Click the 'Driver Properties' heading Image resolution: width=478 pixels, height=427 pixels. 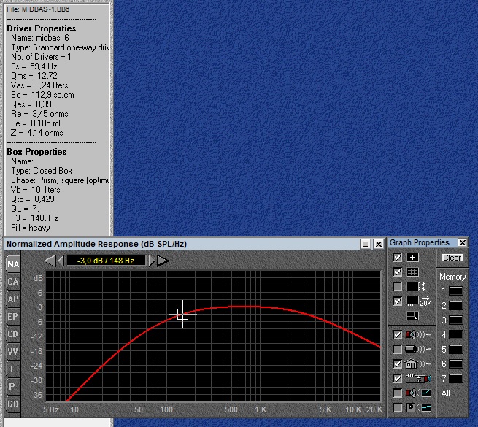[x=42, y=28]
